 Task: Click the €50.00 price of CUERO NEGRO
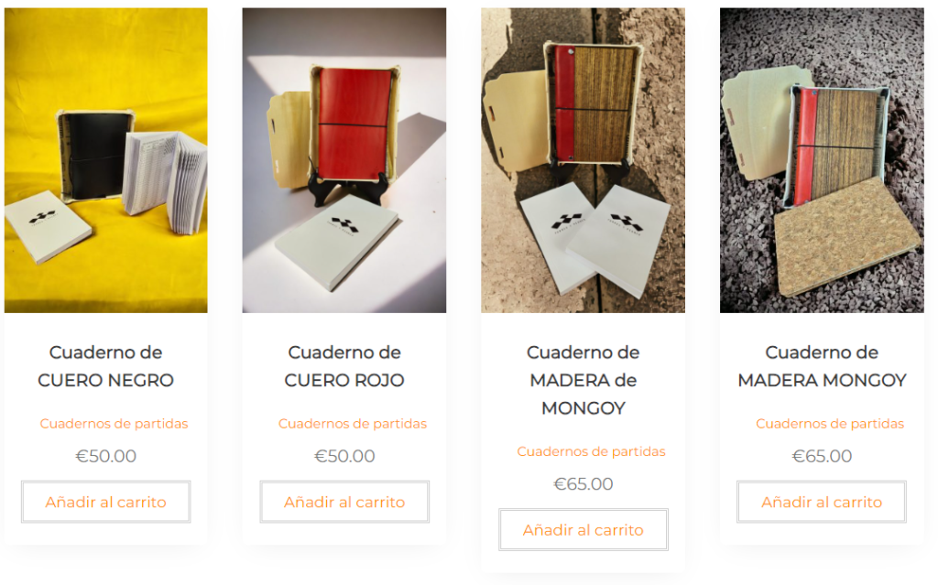tap(106, 456)
